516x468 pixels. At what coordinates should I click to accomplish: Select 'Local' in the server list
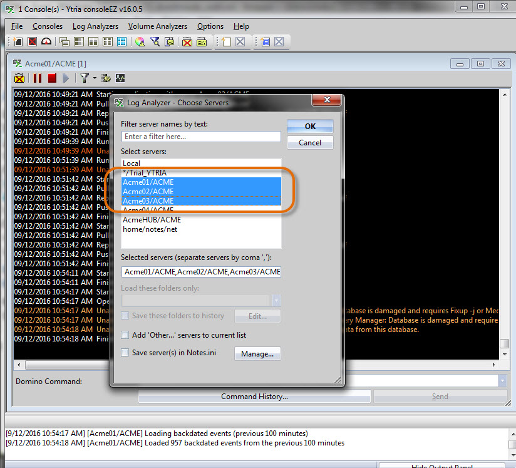pos(202,164)
